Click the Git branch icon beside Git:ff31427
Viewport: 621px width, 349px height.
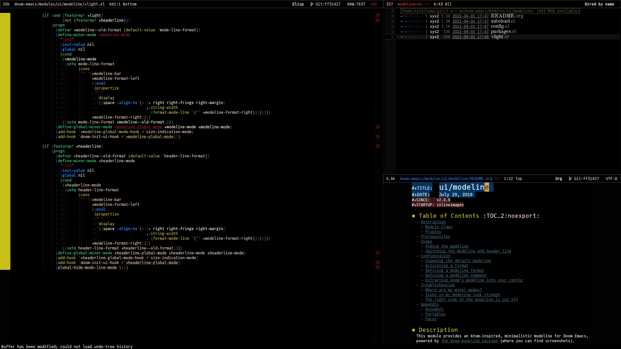pyautogui.click(x=312, y=4)
